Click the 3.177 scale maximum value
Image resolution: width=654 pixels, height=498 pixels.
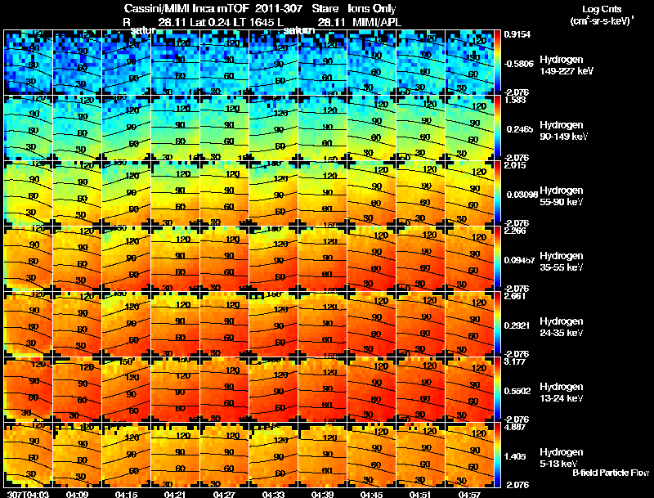515,362
